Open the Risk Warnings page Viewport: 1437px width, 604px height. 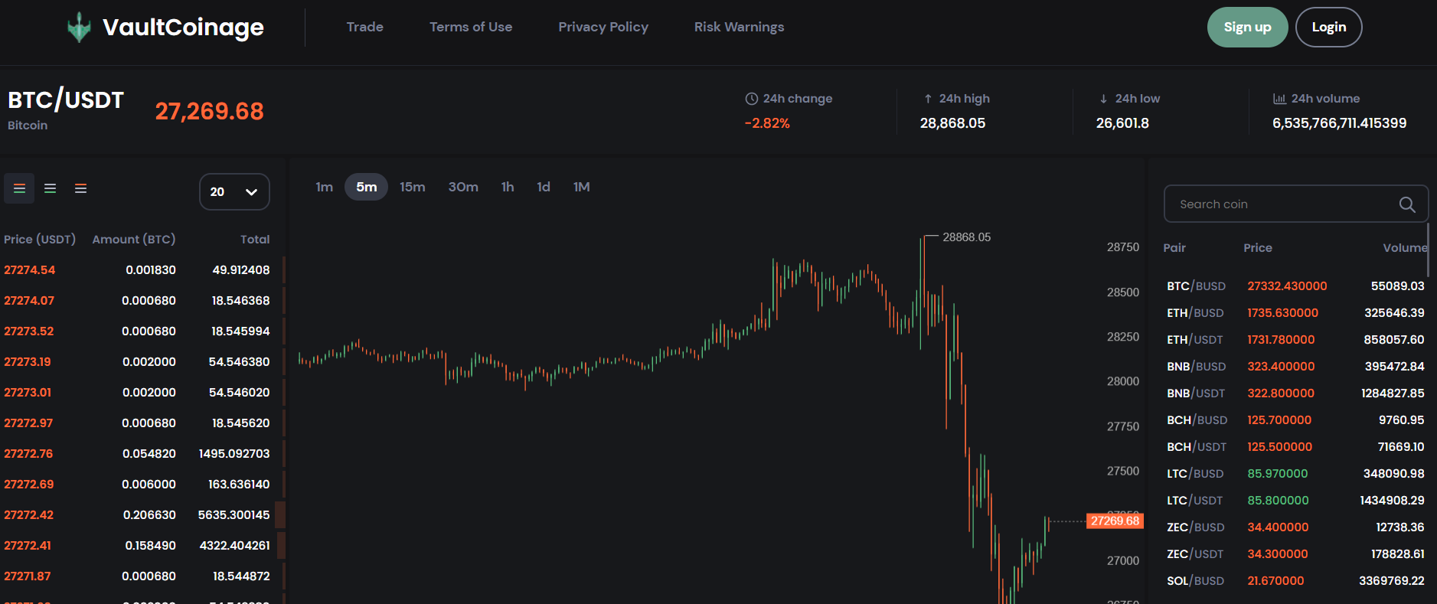point(738,27)
